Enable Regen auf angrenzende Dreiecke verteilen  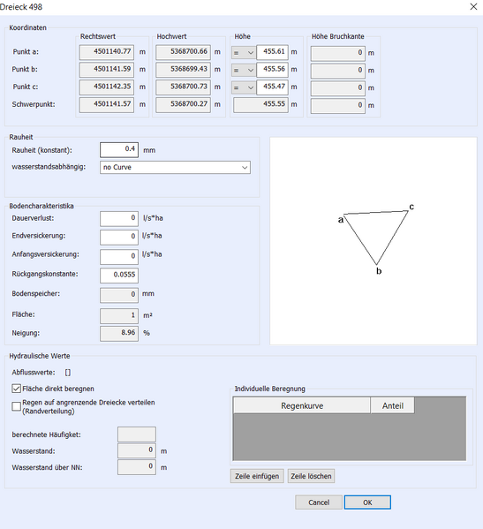16,406
